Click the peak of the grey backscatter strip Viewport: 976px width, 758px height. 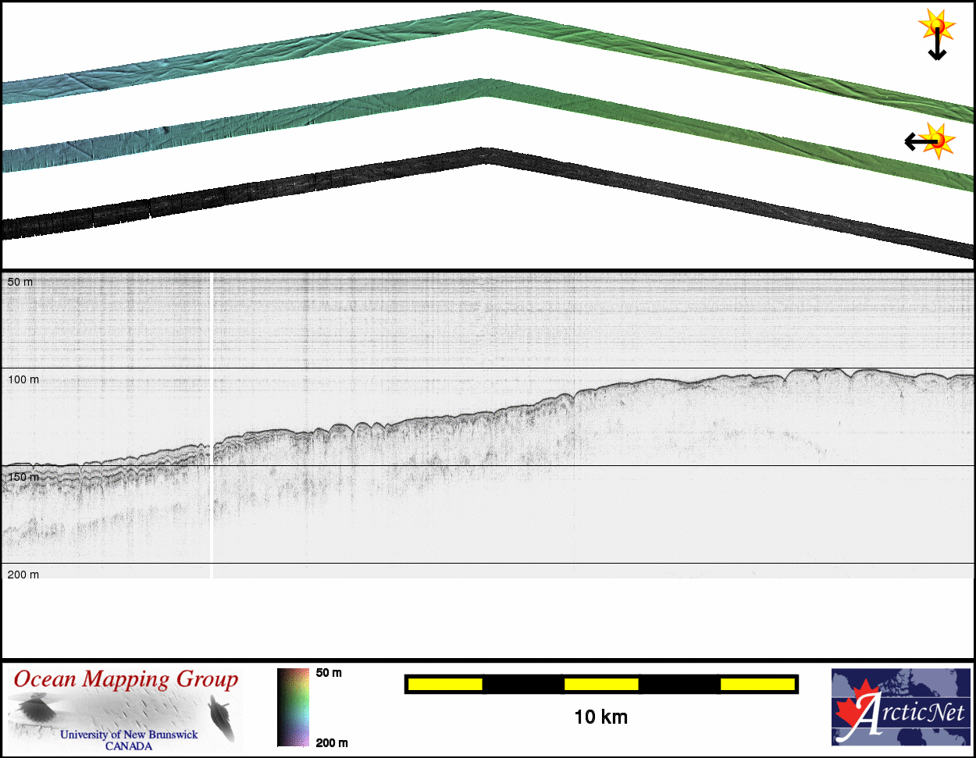484,155
